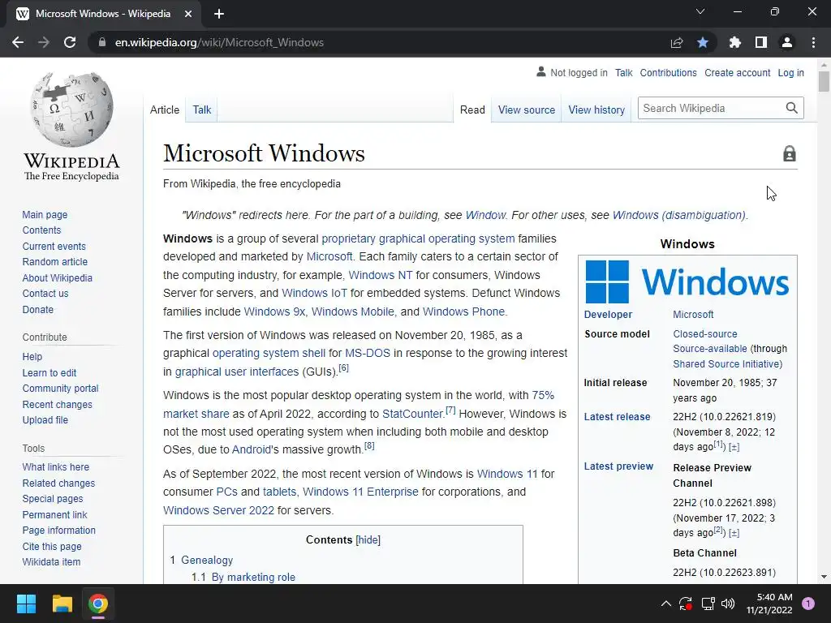Jump to the Genealogy section
The height and width of the screenshot is (623, 831).
tap(207, 560)
